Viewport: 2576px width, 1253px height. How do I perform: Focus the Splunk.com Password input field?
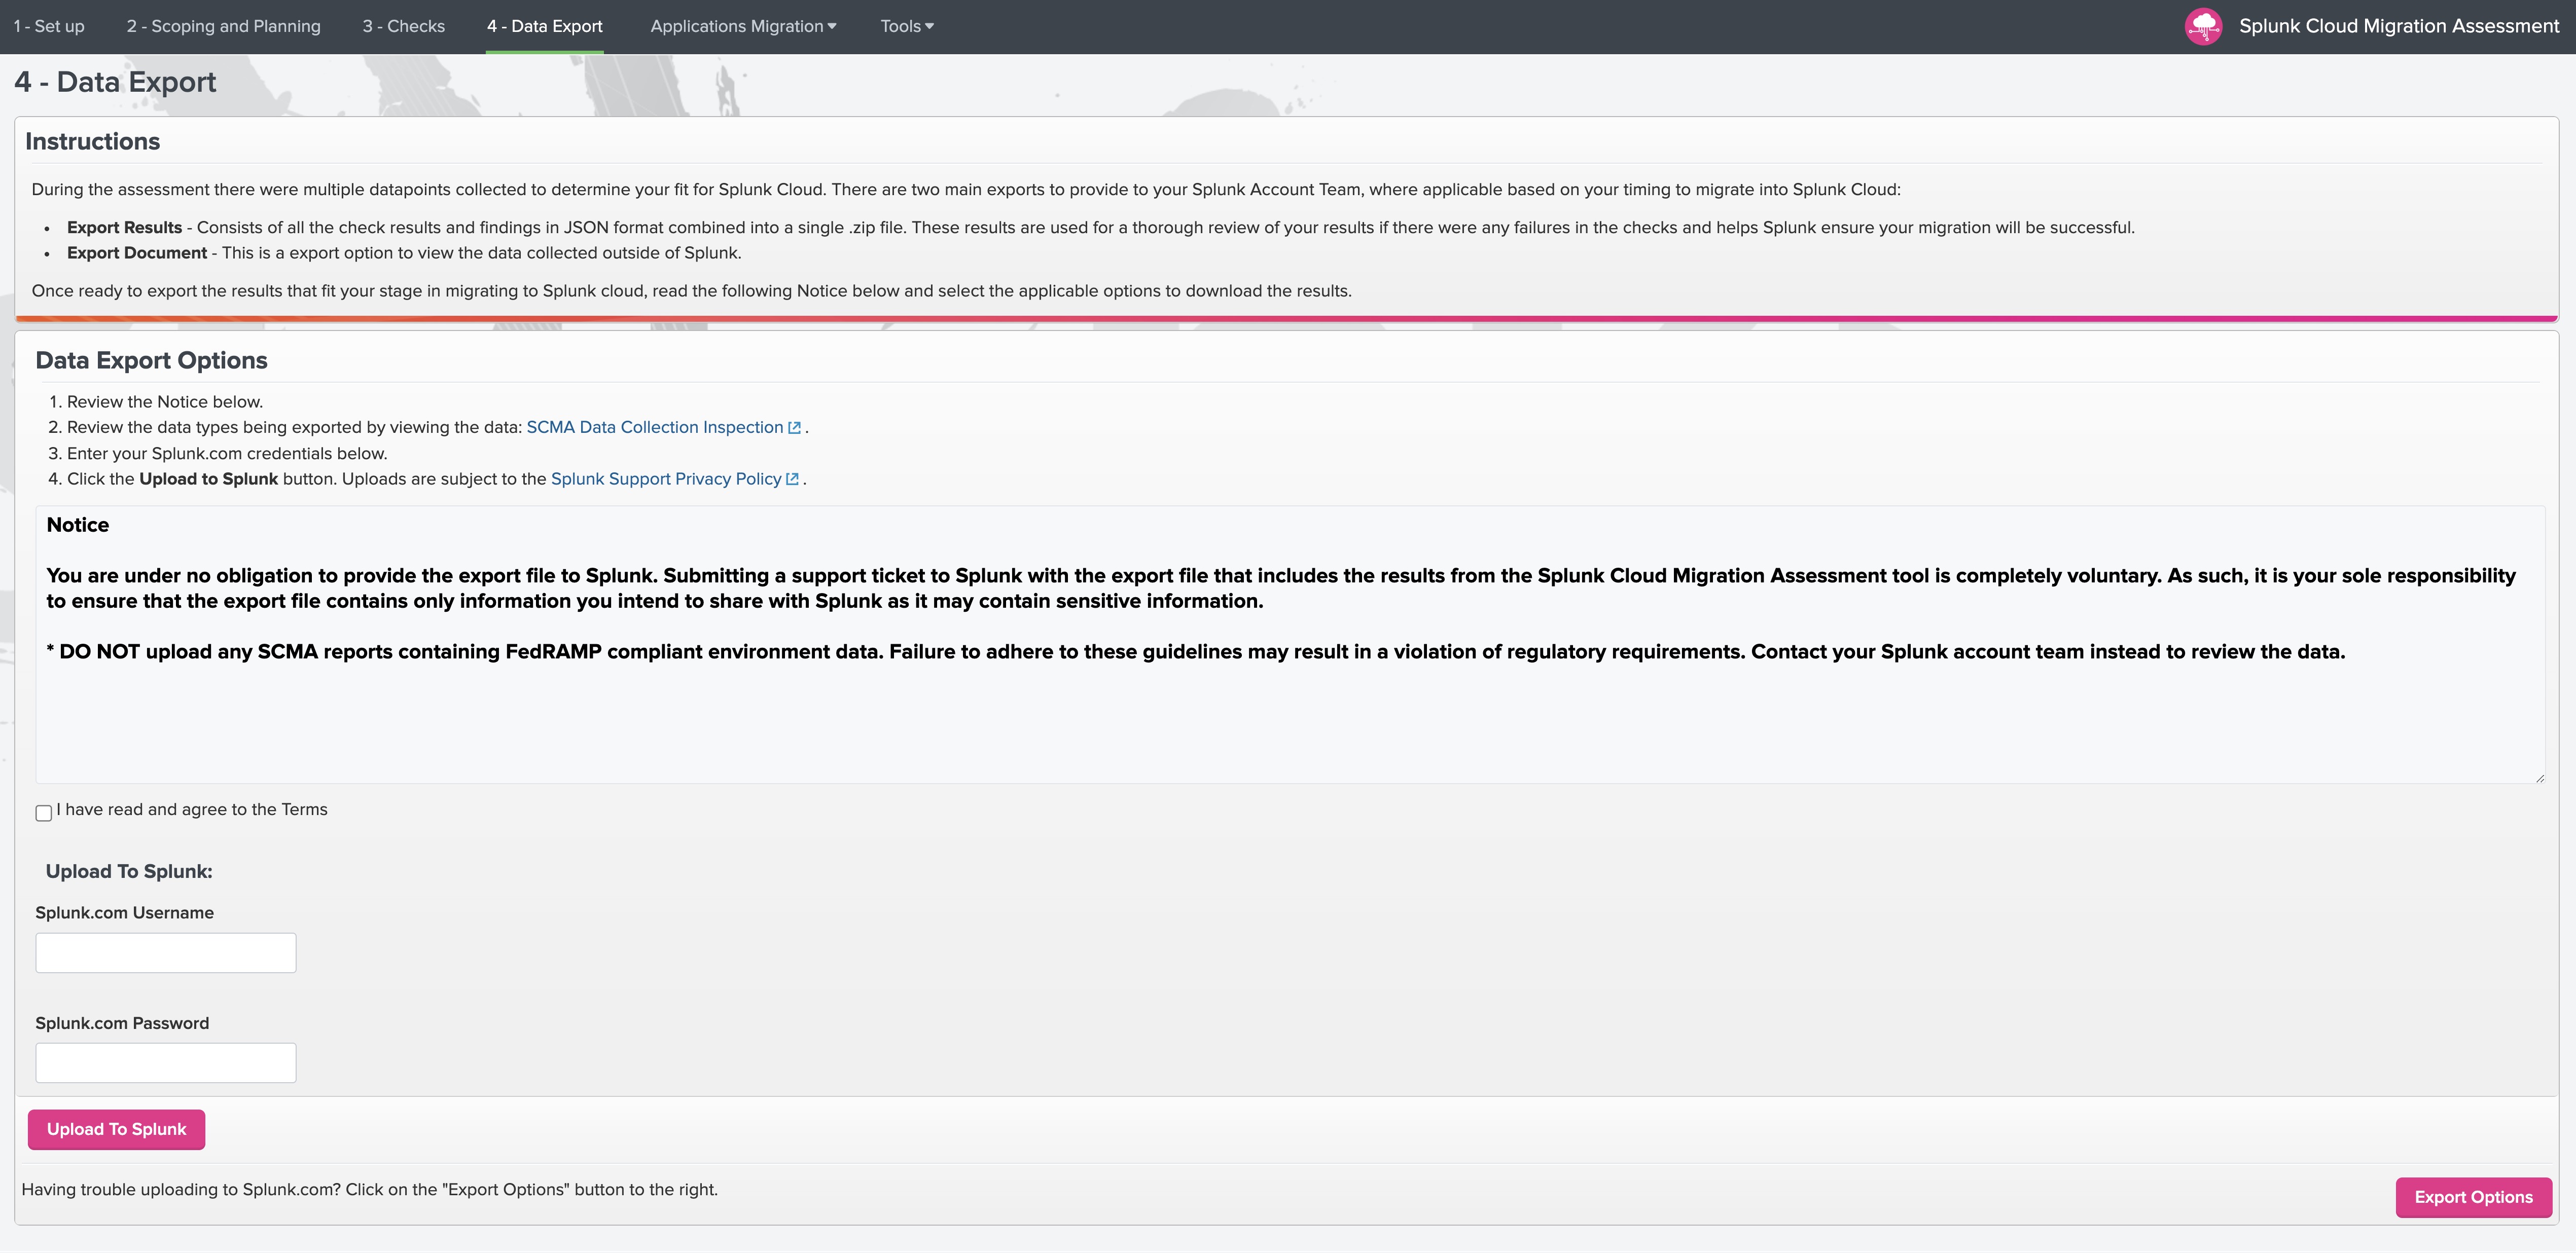166,1063
